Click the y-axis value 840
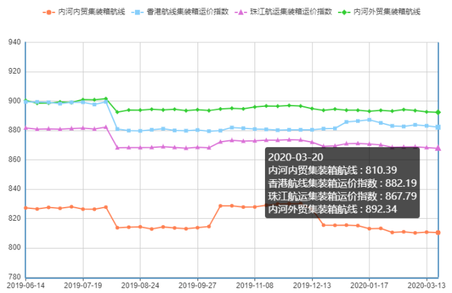 point(15,189)
